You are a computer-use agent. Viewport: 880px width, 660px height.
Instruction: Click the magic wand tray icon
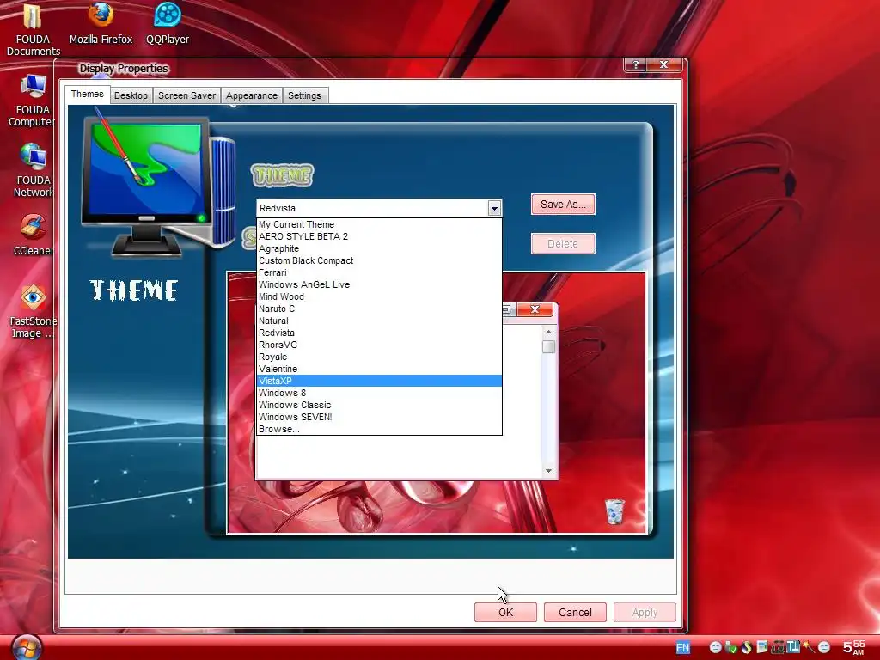coord(809,646)
